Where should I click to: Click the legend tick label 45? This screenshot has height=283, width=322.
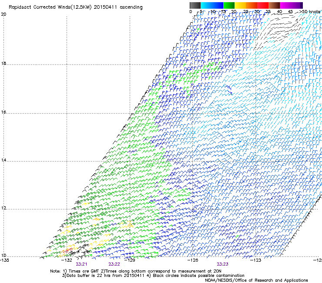(x=290, y=11)
